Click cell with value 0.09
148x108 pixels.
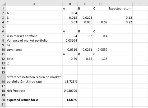[100, 22]
